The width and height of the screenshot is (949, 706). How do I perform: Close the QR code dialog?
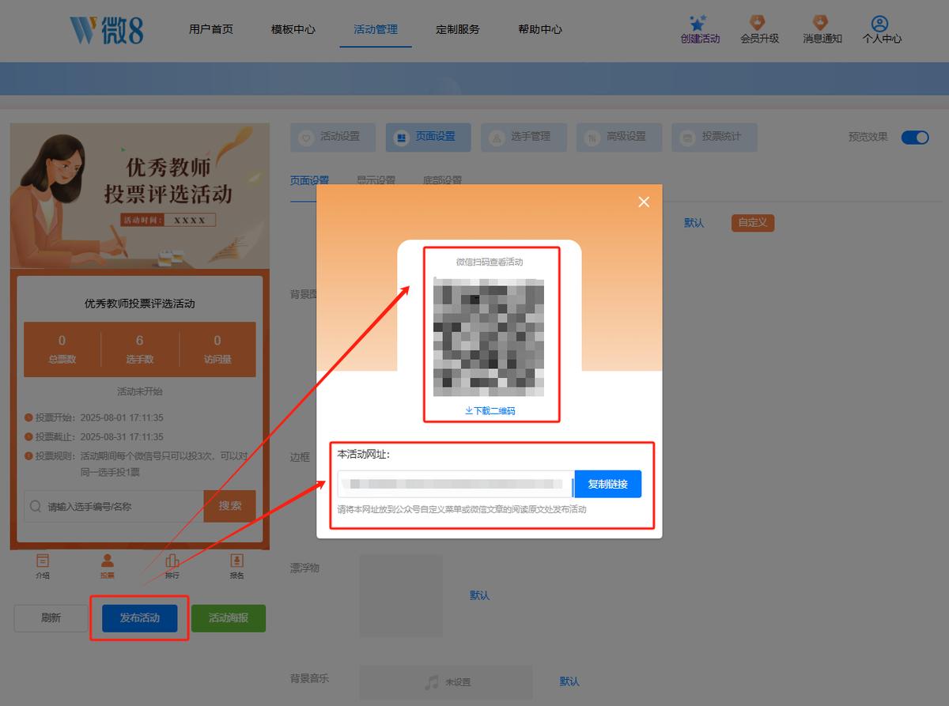click(x=644, y=202)
